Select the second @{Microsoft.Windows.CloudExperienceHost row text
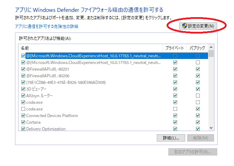Image resolution: width=234 pixels, height=166 pixels. [93, 63]
